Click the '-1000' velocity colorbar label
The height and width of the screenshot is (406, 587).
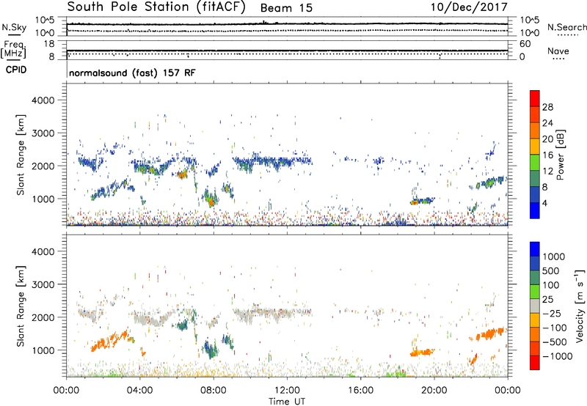click(557, 356)
